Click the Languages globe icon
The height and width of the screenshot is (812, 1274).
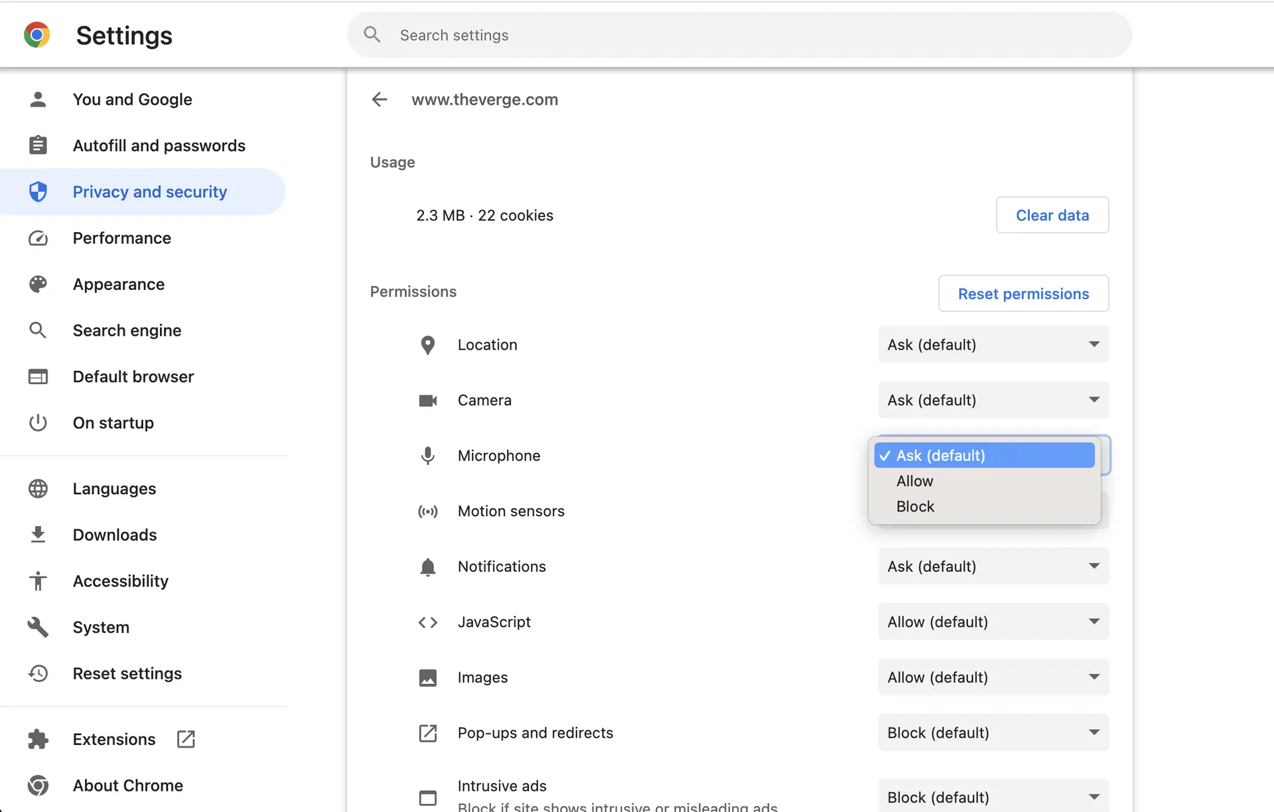pos(38,489)
